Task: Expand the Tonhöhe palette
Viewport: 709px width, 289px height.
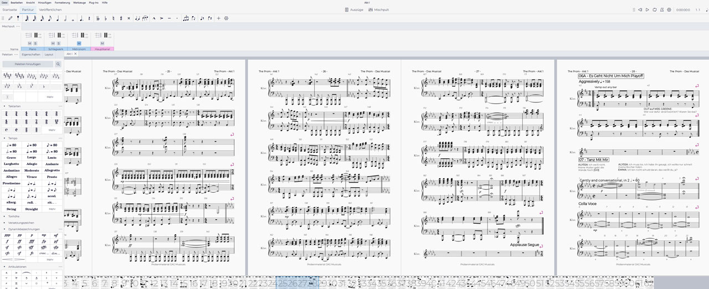Action: [4, 216]
